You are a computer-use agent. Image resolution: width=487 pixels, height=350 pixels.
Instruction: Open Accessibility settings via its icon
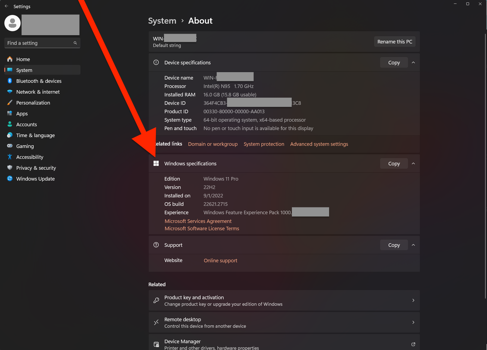tap(10, 157)
